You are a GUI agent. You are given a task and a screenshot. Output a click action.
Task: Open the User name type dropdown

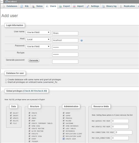tap(38, 33)
